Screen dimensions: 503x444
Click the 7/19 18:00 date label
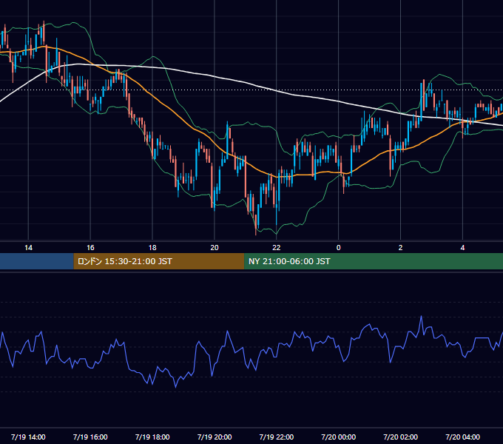pos(152,437)
